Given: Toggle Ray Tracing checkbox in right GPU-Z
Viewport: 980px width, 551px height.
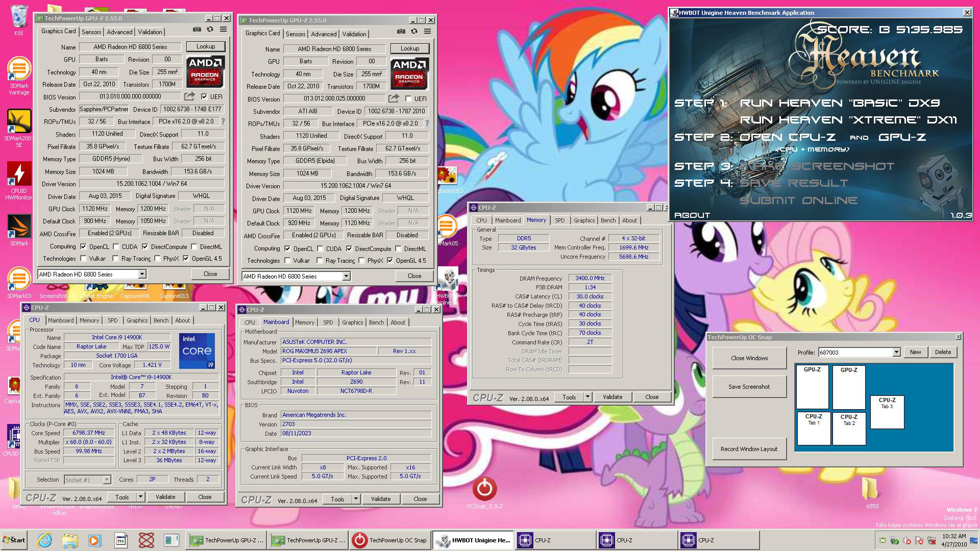Looking at the screenshot, I should point(320,261).
